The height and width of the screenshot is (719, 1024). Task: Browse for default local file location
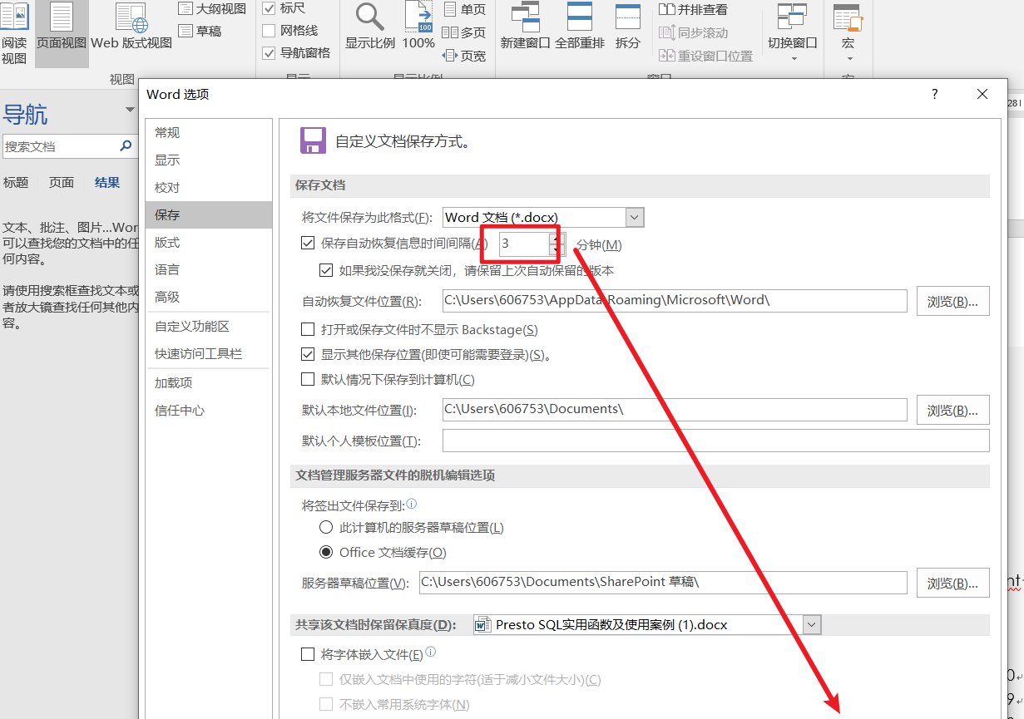[953, 410]
